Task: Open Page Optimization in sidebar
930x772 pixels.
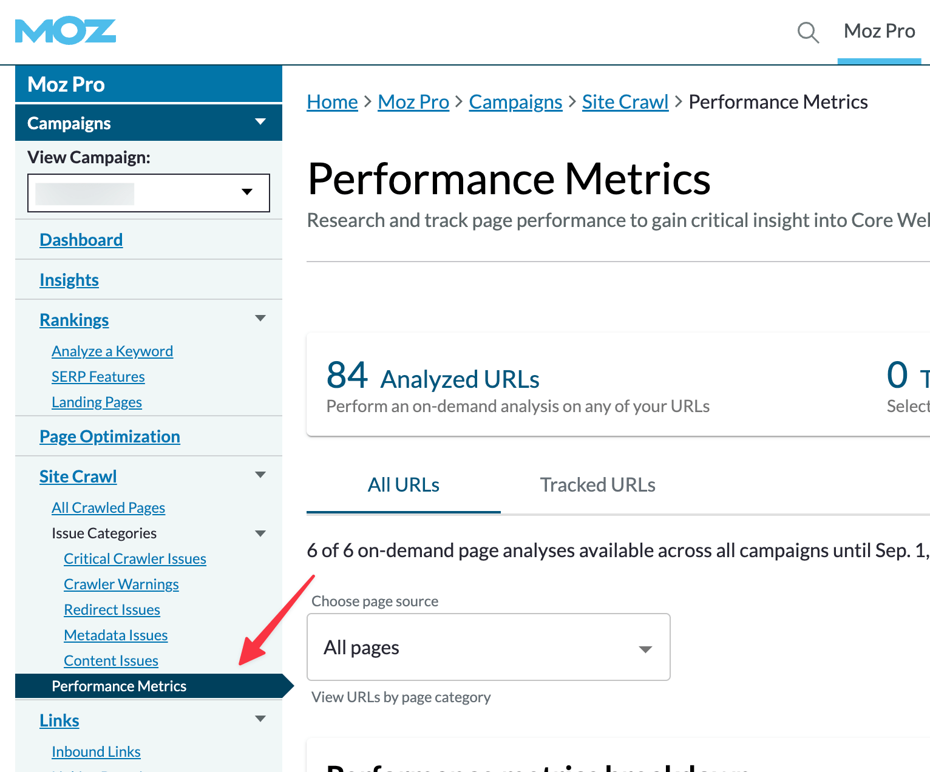Action: (110, 436)
